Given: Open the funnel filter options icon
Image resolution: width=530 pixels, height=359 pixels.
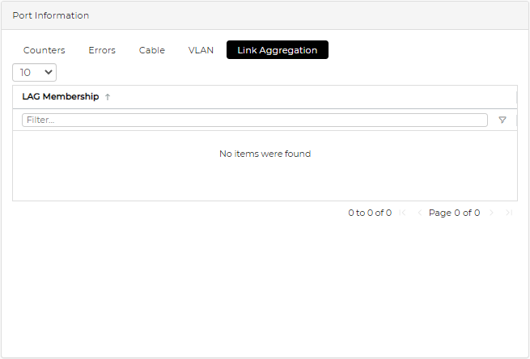Looking at the screenshot, I should [x=502, y=120].
